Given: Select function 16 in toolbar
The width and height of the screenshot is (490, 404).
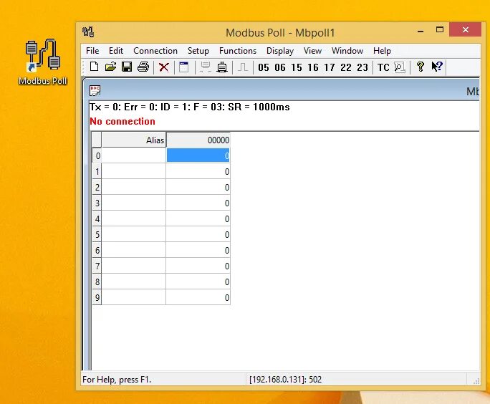Looking at the screenshot, I should [313, 67].
